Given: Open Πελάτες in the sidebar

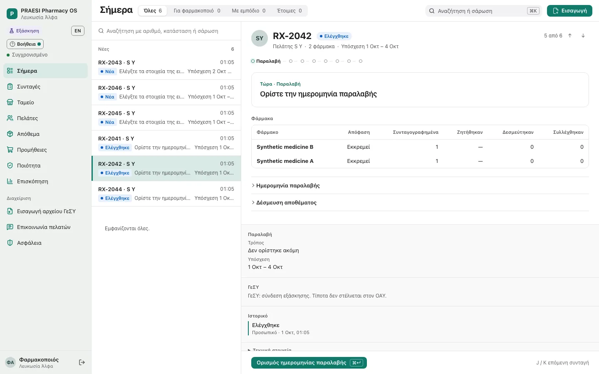Looking at the screenshot, I should [46, 118].
